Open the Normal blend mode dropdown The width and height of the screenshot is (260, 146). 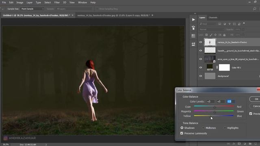pos(211,30)
